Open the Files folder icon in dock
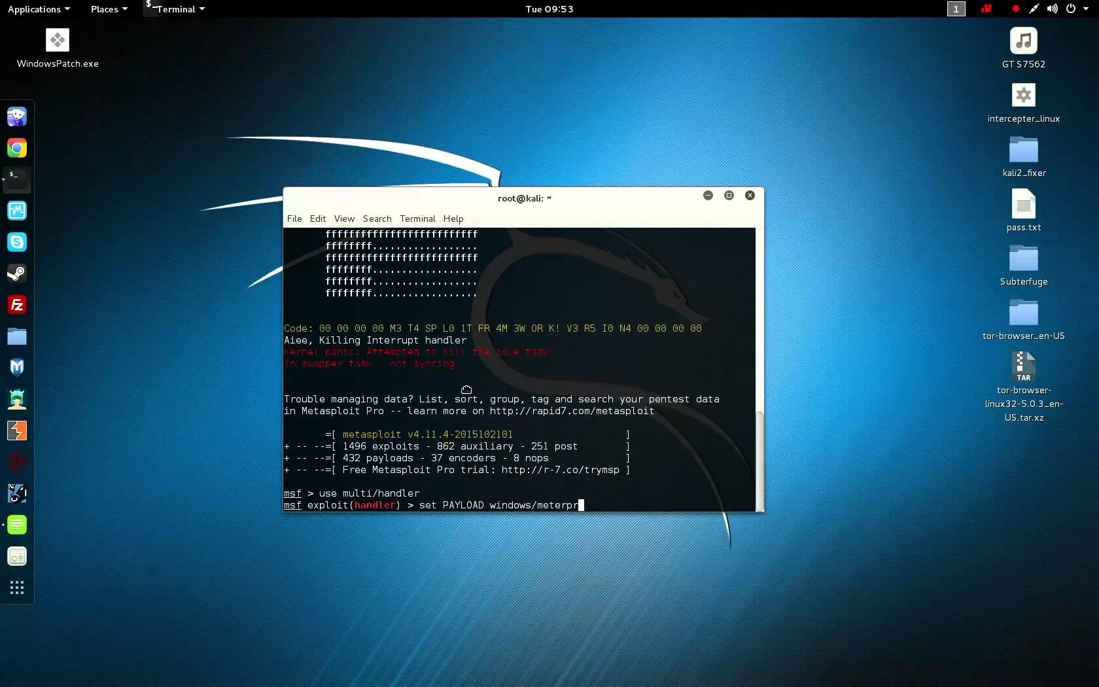Image resolution: width=1099 pixels, height=687 pixels. coord(17,336)
